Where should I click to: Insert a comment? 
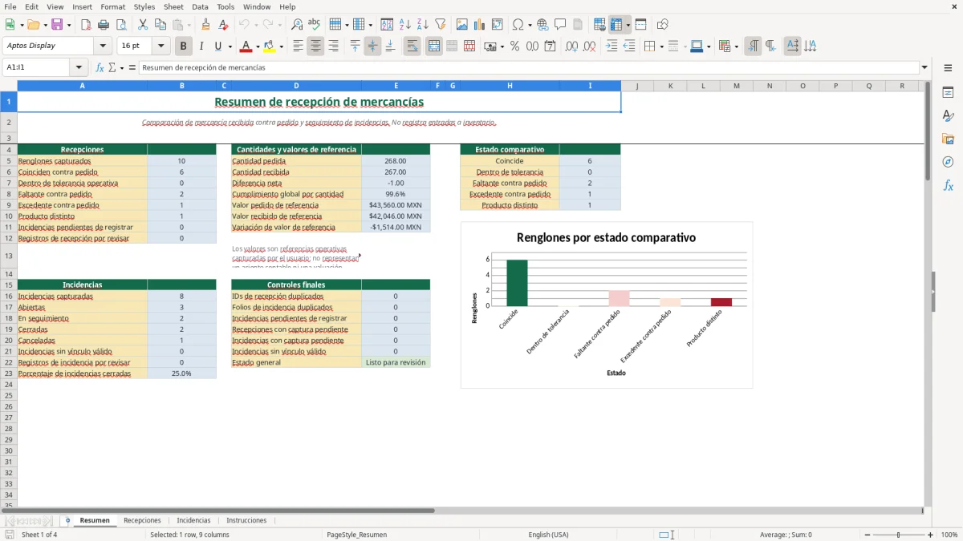(x=560, y=25)
